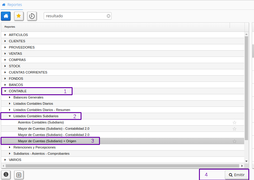254x180 pixels.
Task: Expand the ARTICULOS category
Action: point(5,35)
